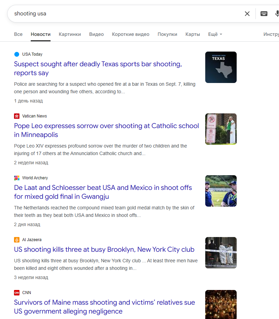The image size is (279, 319).
Task: Click the snippet starting 'Pope Leo XIV expresses'
Action: point(100,150)
